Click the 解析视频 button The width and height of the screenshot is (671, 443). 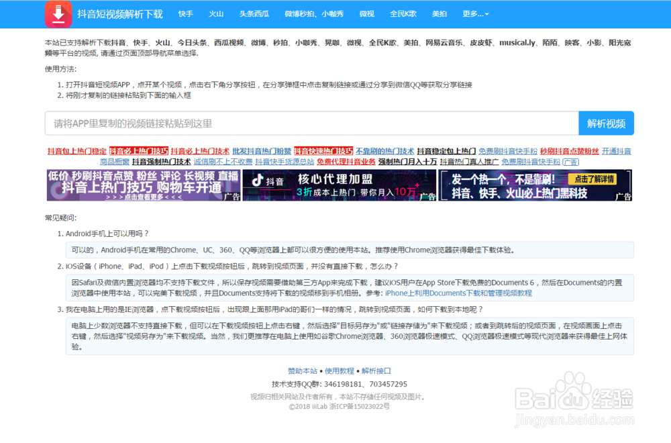607,123
